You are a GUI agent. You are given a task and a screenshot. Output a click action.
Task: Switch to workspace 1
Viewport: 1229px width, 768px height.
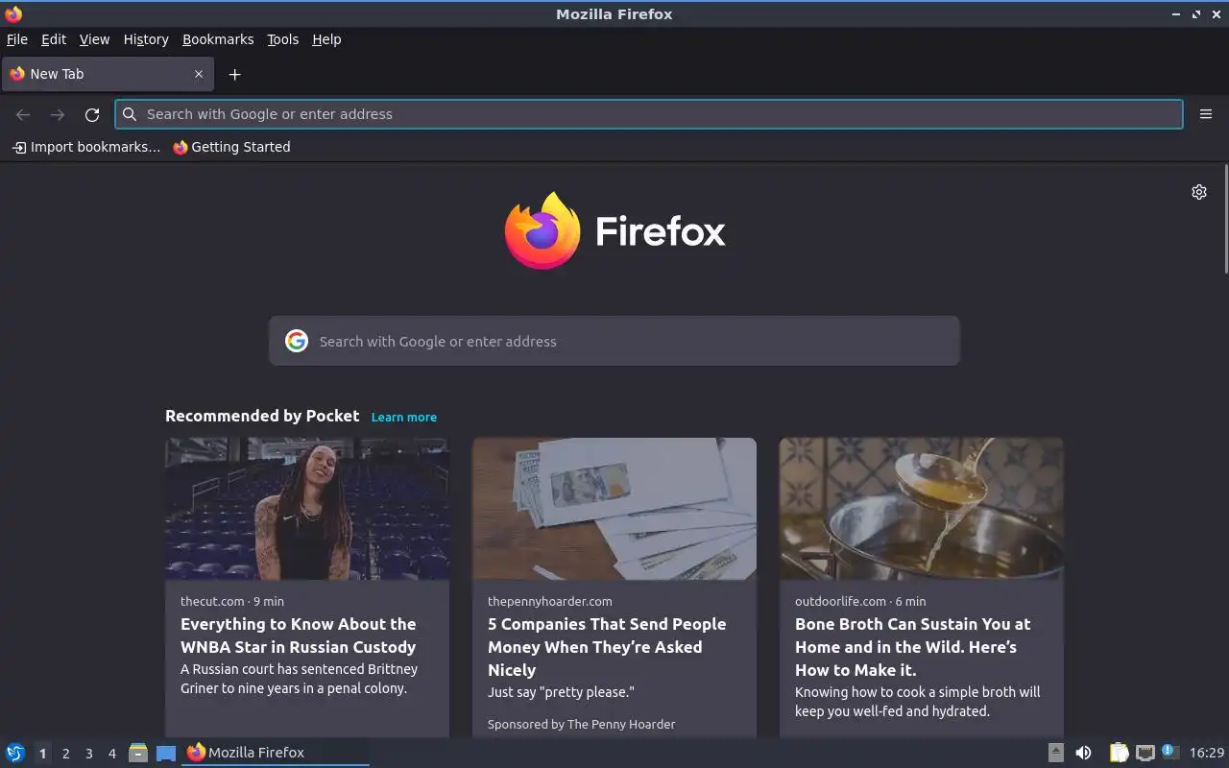pos(42,754)
